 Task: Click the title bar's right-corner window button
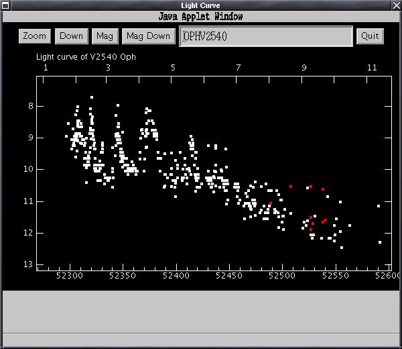pos(395,5)
